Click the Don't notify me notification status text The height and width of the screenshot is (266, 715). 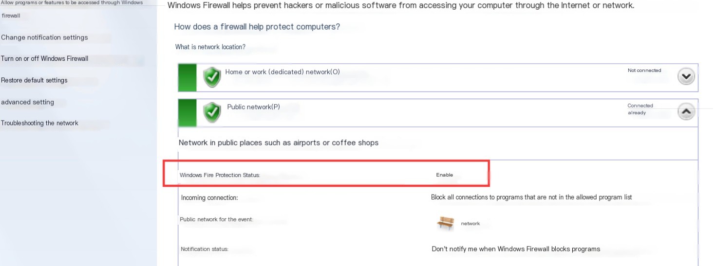516,249
